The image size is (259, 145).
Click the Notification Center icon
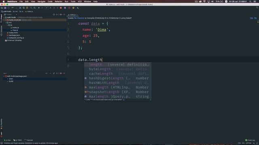[x=255, y=2]
